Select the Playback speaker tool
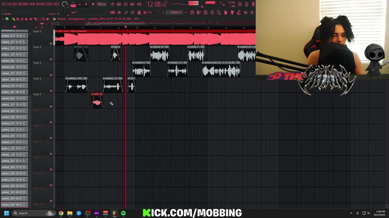 coord(48,19)
